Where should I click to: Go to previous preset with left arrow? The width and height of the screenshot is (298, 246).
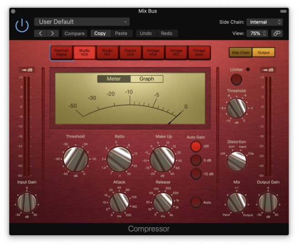point(41,33)
